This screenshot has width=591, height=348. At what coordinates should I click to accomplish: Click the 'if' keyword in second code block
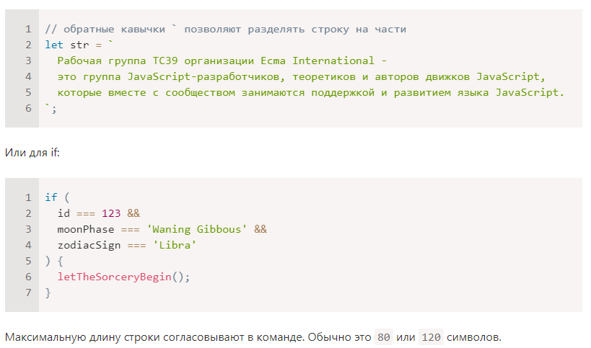point(51,197)
